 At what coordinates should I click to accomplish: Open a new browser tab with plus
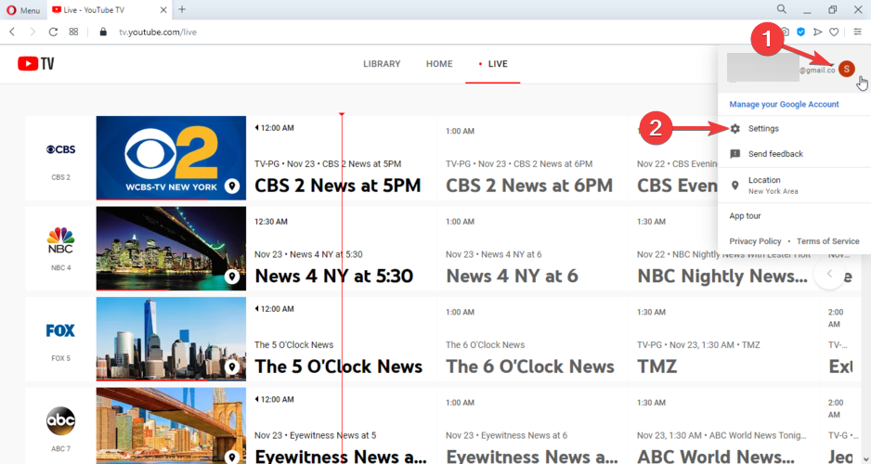click(182, 9)
